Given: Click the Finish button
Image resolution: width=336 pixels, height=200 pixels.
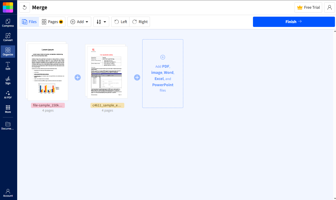Looking at the screenshot, I should pyautogui.click(x=294, y=22).
